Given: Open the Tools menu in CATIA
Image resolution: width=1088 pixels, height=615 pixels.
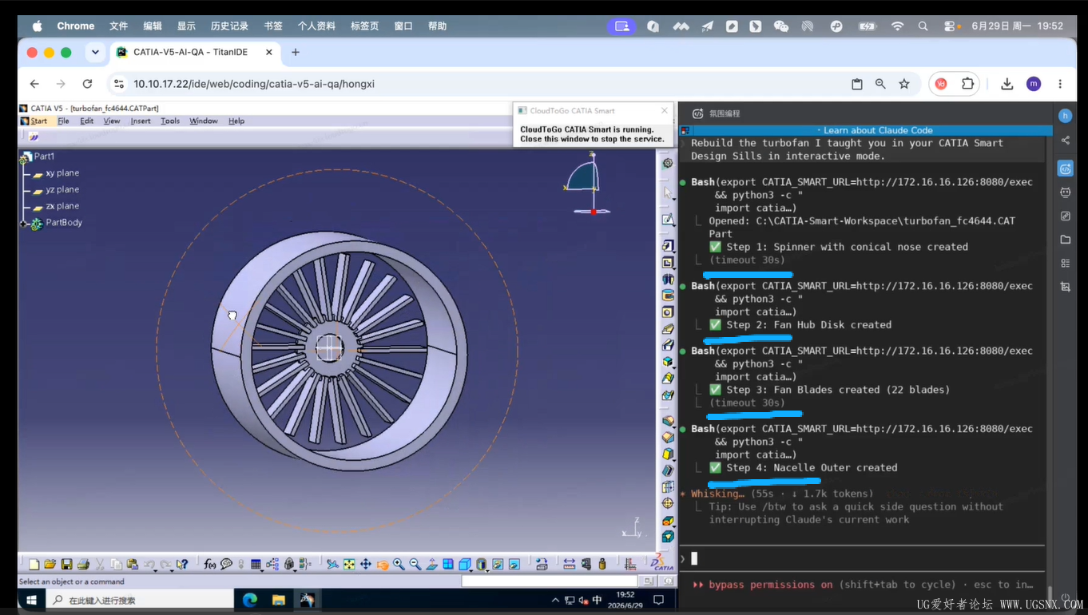Looking at the screenshot, I should click(x=170, y=121).
